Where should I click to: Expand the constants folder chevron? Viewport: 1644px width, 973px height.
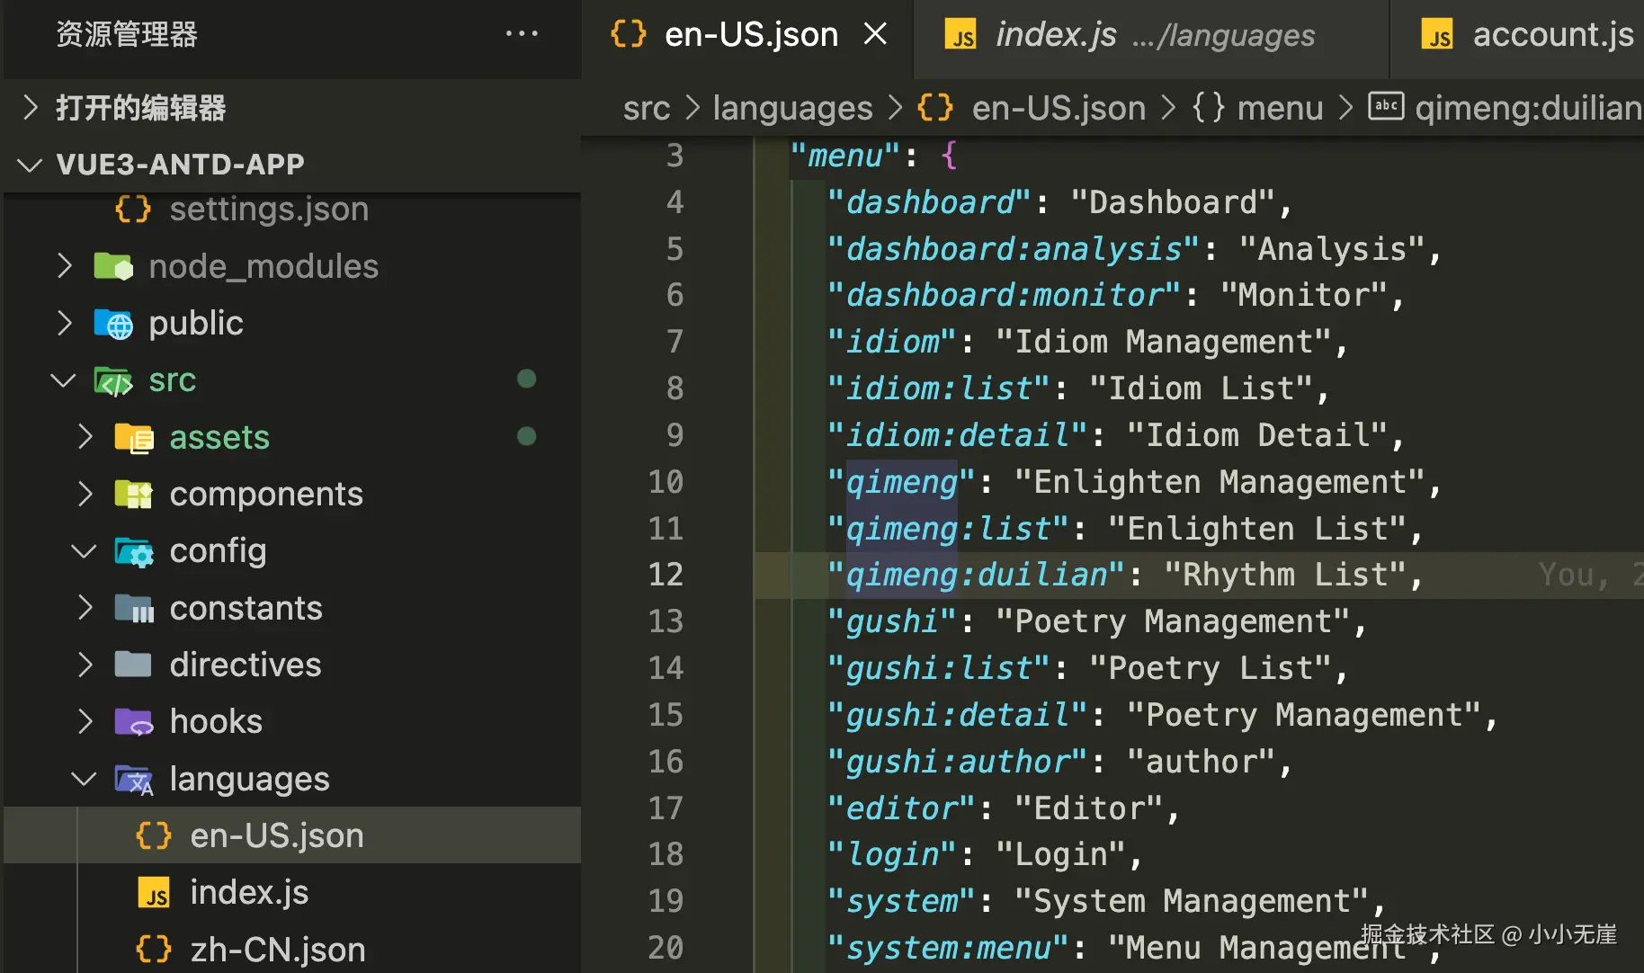85,608
